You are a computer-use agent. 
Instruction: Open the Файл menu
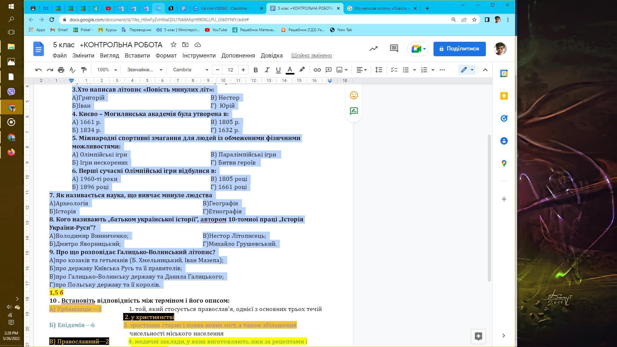click(60, 56)
